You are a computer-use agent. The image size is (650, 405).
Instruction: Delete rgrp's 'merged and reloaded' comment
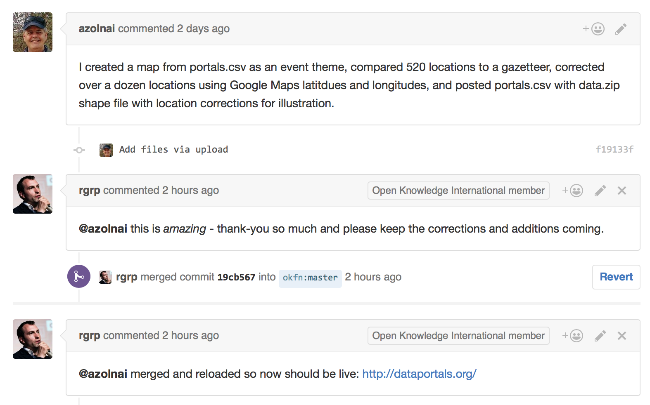pos(622,336)
